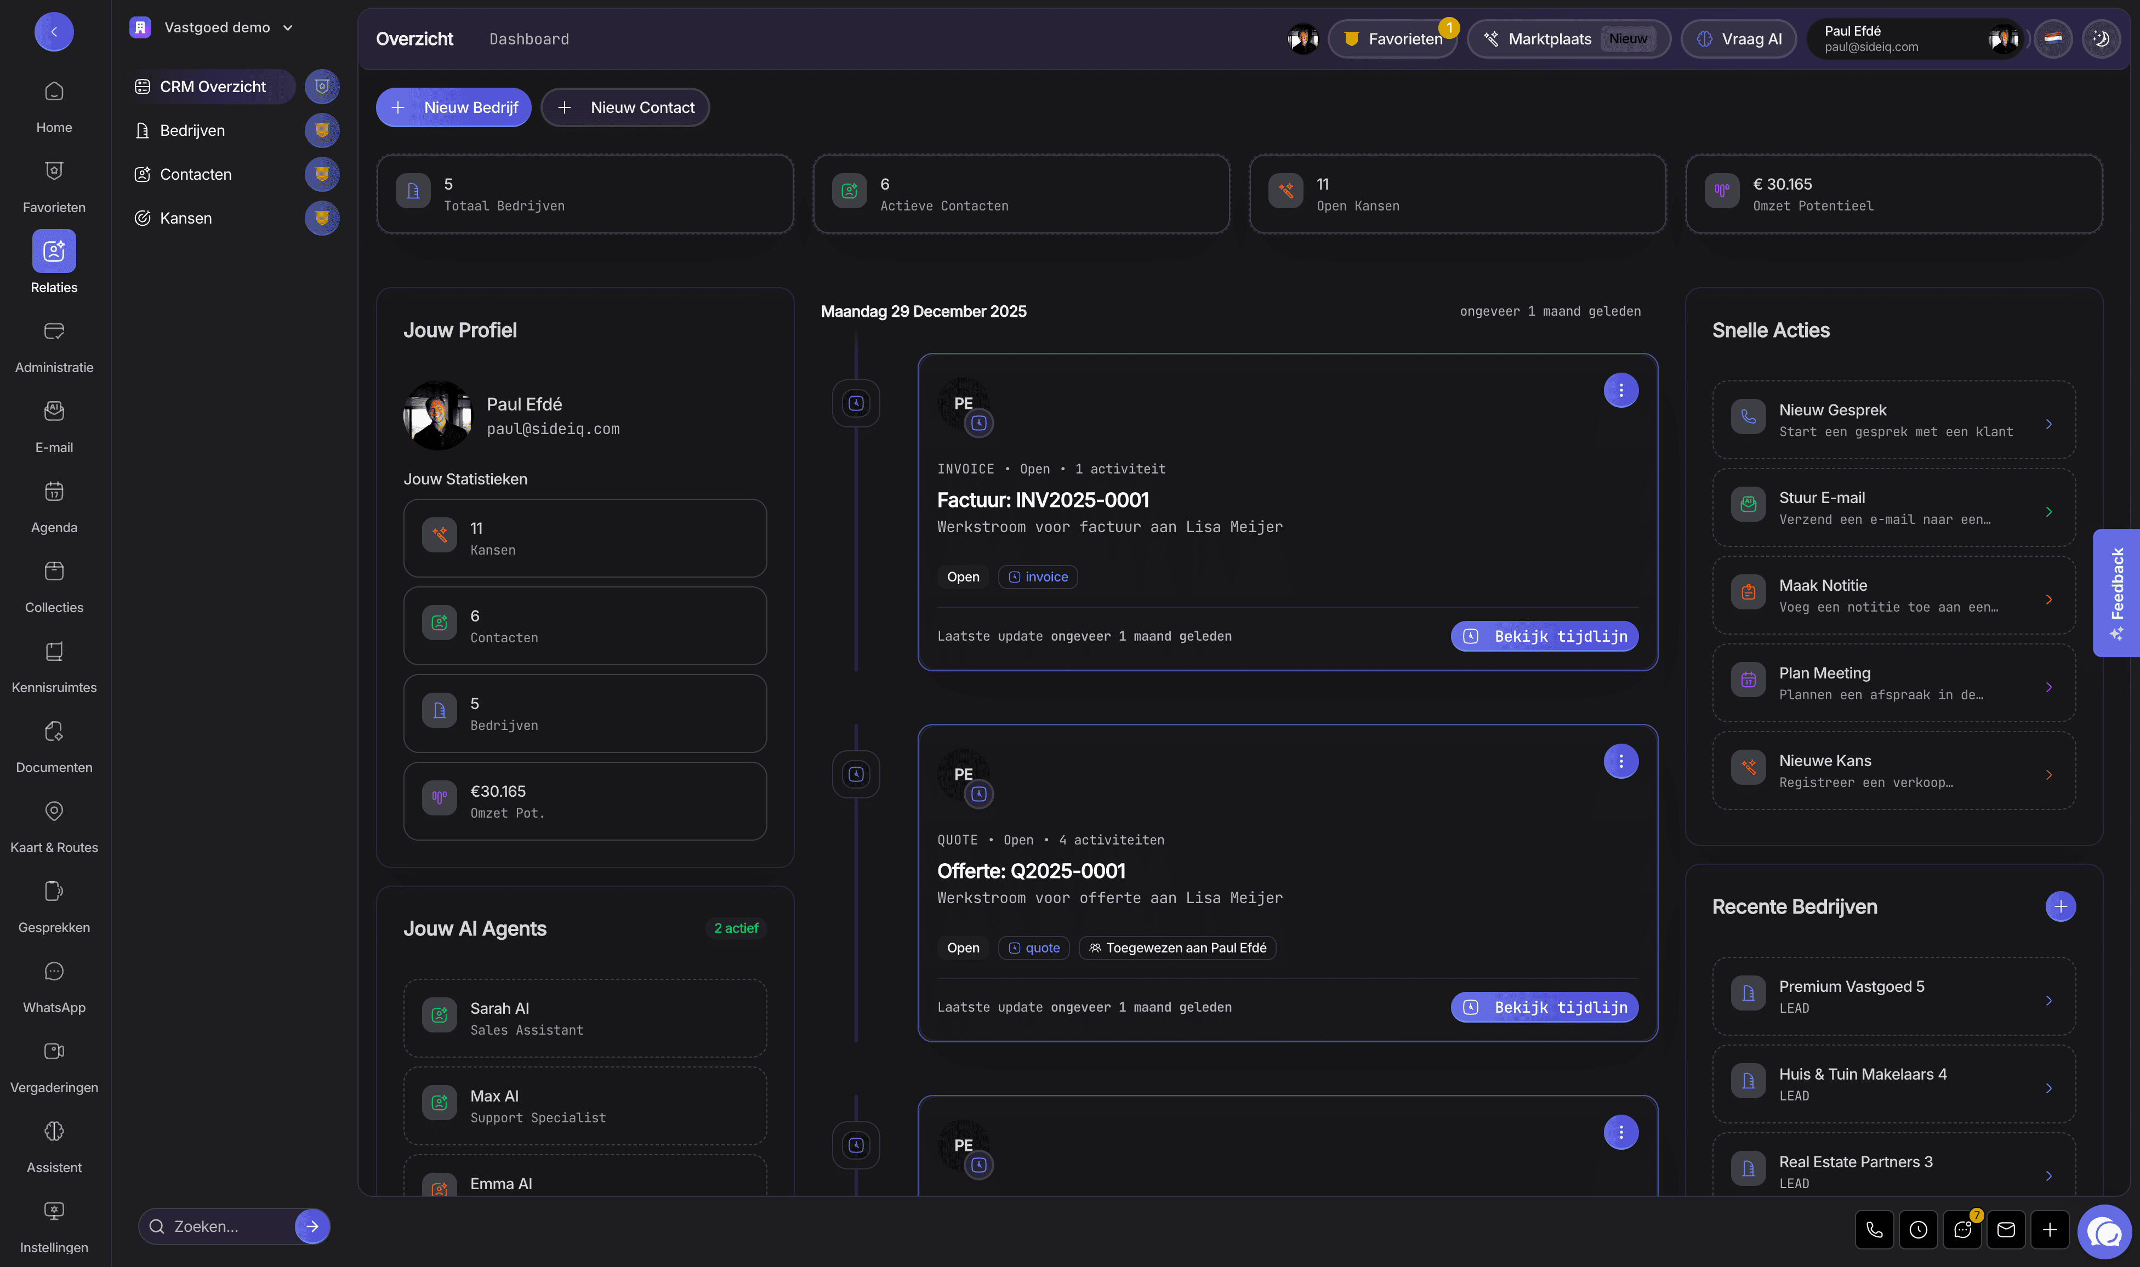Open the three-dot menu on Factuur INV2025-0001
Viewport: 2140px width, 1267px height.
click(1621, 390)
